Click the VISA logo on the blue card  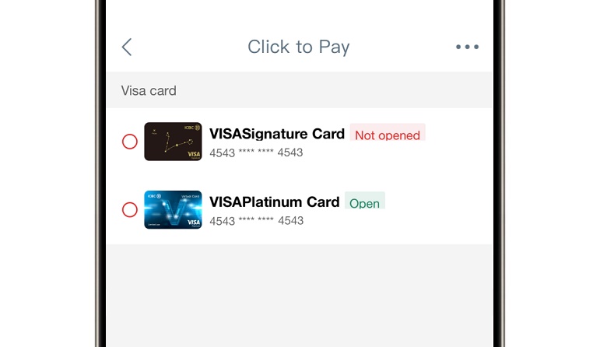pos(193,223)
